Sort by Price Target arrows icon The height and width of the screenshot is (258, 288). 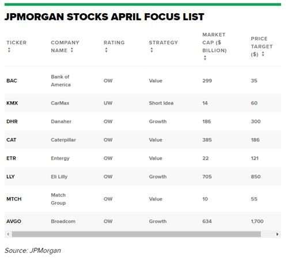pyautogui.click(x=263, y=54)
